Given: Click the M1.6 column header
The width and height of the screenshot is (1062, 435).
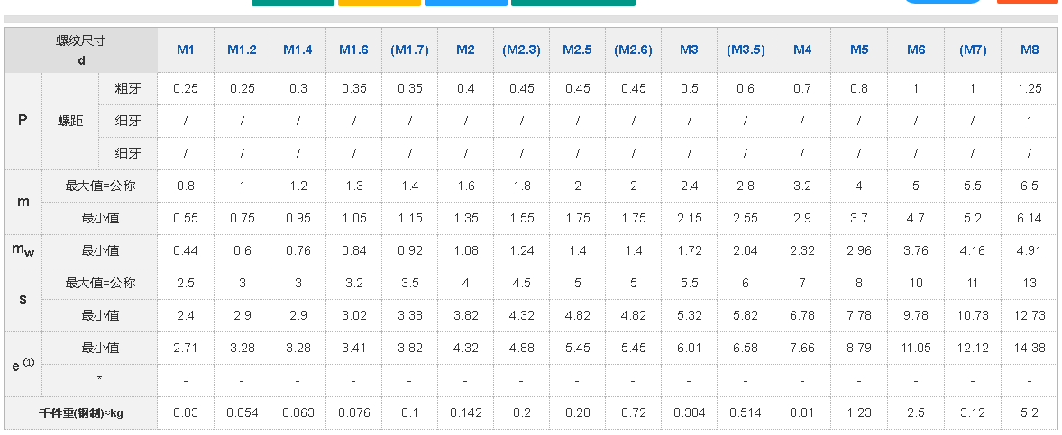Looking at the screenshot, I should coord(353,50).
